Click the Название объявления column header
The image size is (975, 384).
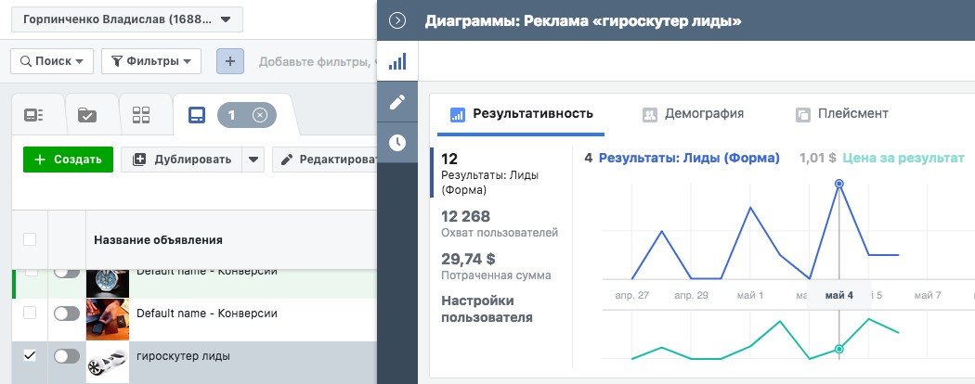coord(158,240)
